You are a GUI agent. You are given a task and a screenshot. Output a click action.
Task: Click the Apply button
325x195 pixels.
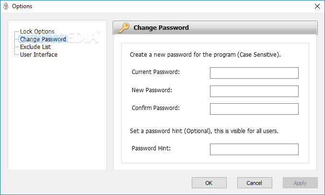pos(300,183)
